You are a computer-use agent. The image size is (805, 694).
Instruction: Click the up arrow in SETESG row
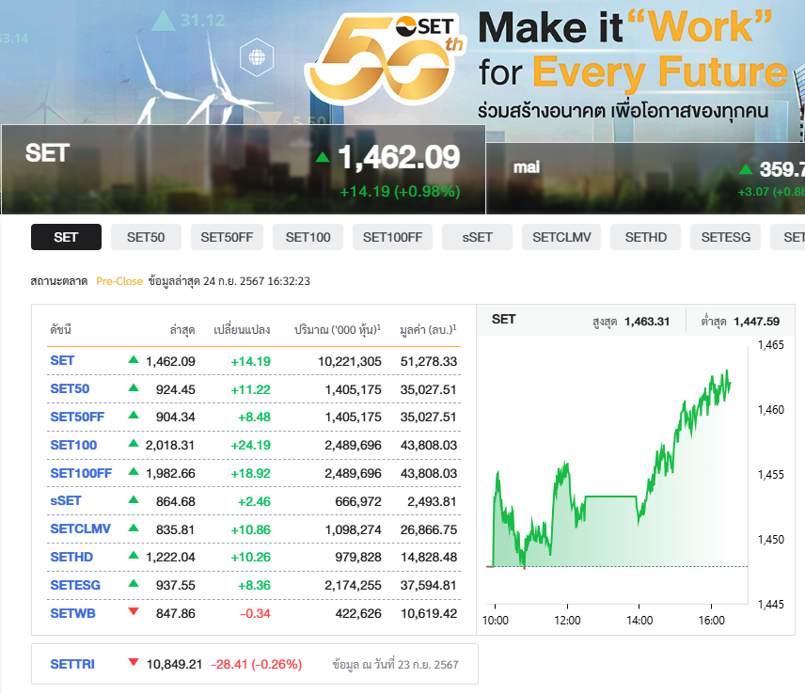134,583
